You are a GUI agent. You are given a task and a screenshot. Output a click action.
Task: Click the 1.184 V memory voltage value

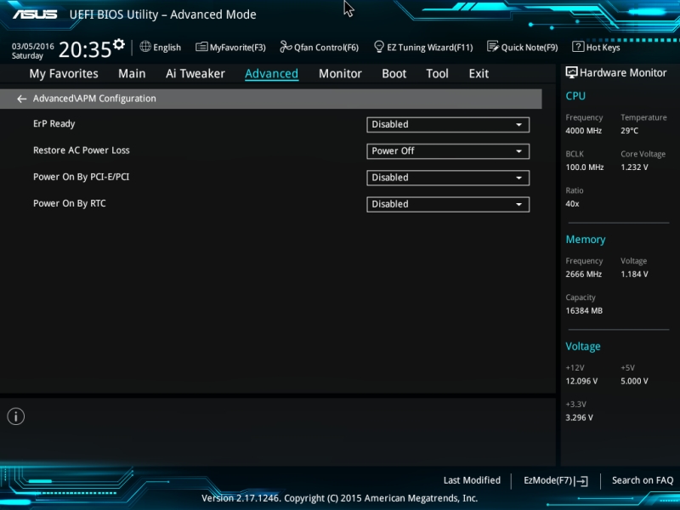634,274
